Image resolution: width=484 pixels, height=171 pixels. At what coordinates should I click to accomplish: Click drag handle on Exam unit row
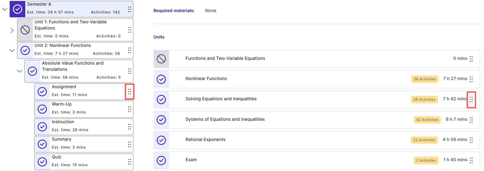pos(471,160)
